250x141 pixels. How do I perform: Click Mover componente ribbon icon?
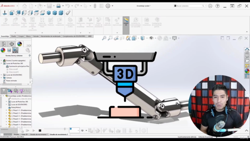[60, 22]
